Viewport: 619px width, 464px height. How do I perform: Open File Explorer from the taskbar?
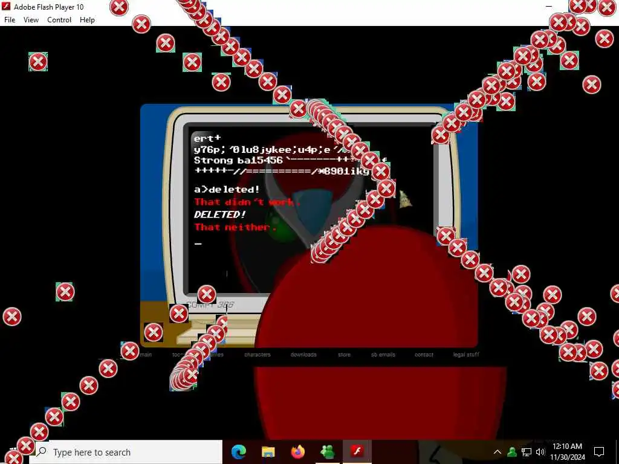(x=268, y=452)
